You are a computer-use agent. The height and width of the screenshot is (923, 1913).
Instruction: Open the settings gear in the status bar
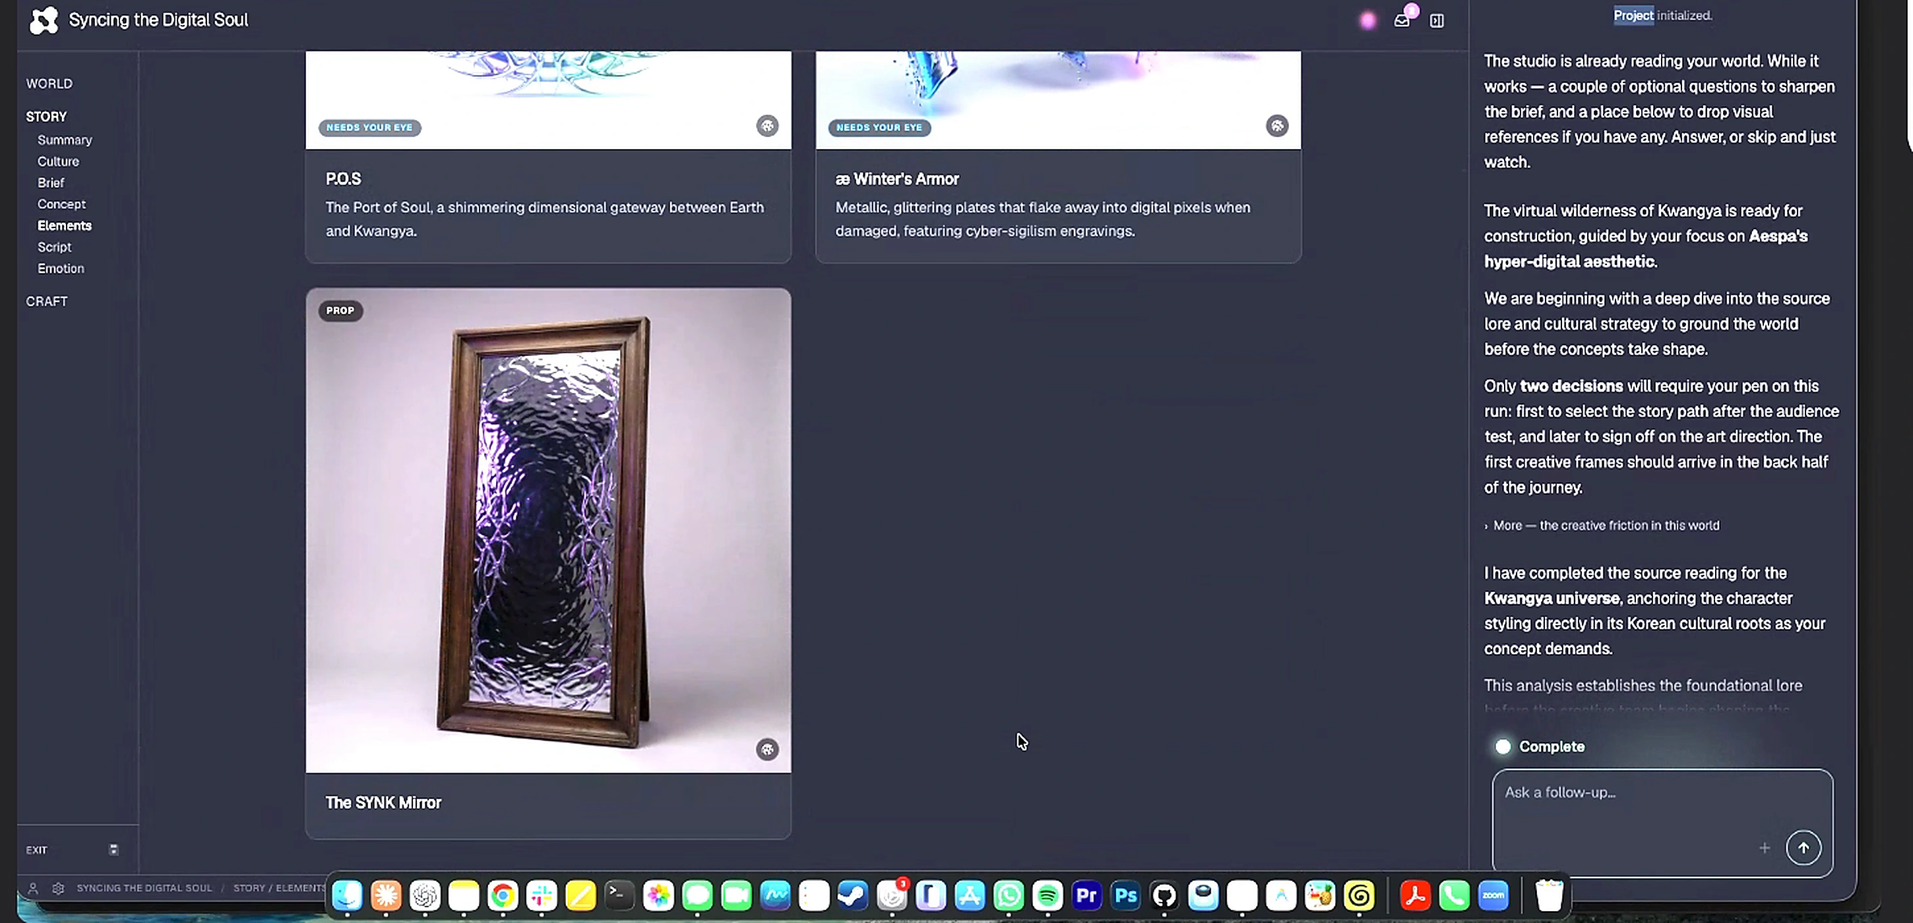pos(58,888)
